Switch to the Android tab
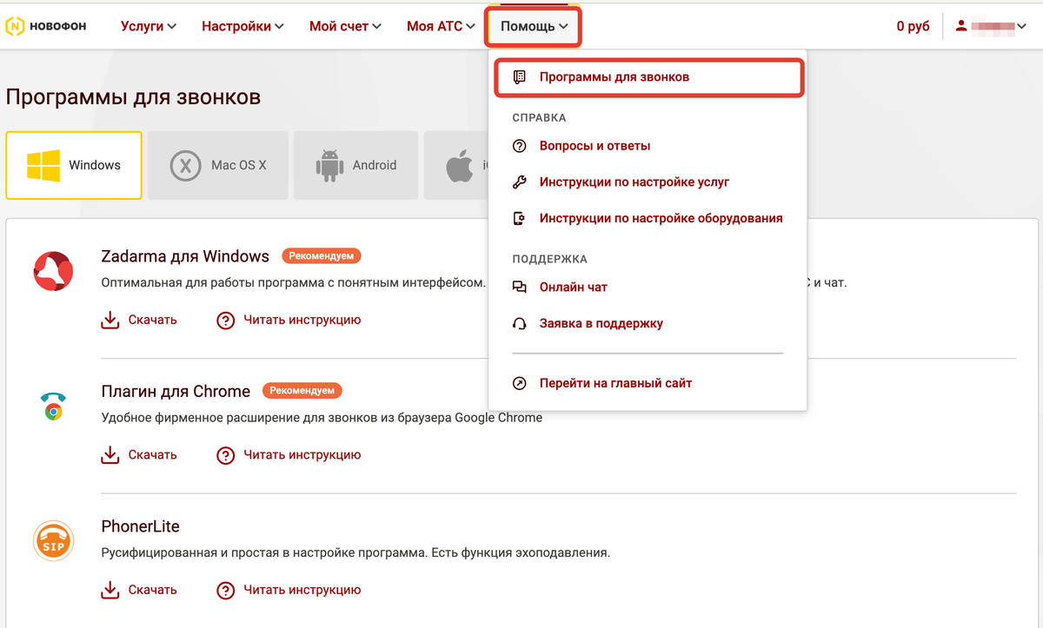 pyautogui.click(x=355, y=165)
